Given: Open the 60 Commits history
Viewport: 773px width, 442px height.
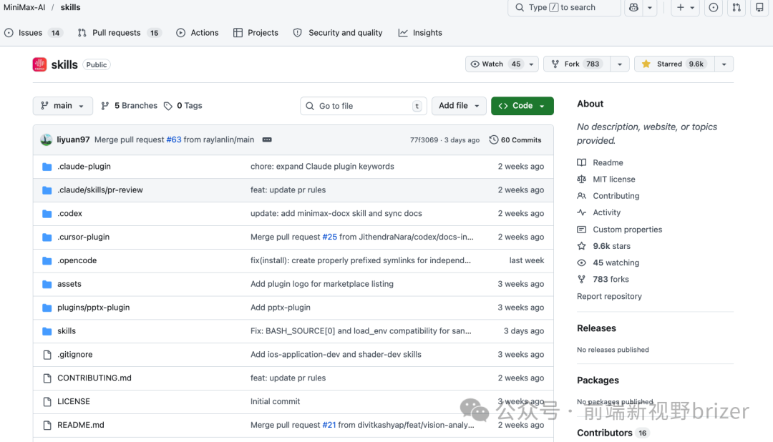Looking at the screenshot, I should pyautogui.click(x=515, y=140).
